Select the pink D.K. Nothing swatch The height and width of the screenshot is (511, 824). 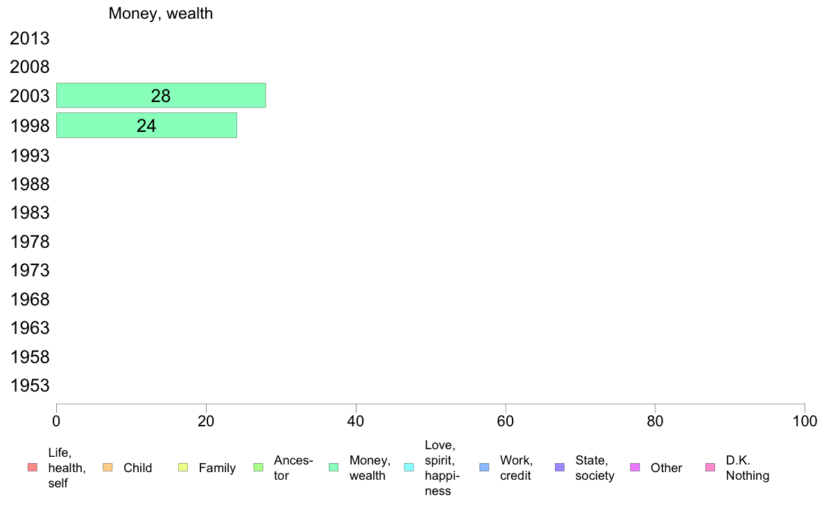710,467
